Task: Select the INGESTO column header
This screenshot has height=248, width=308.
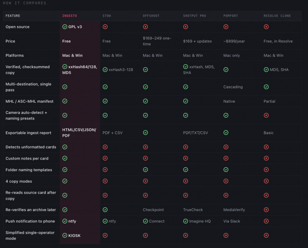Action: tap(70, 16)
